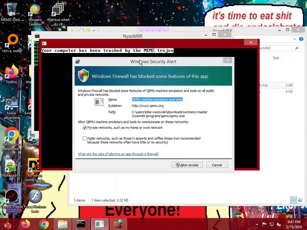Click the Start button on the taskbar
Image resolution: width=307 pixels, height=230 pixels.
point(8,224)
